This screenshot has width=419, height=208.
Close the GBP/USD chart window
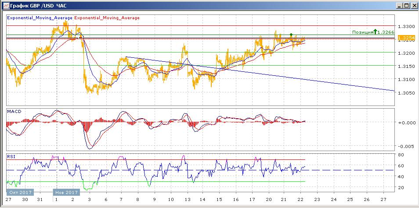(413, 5)
